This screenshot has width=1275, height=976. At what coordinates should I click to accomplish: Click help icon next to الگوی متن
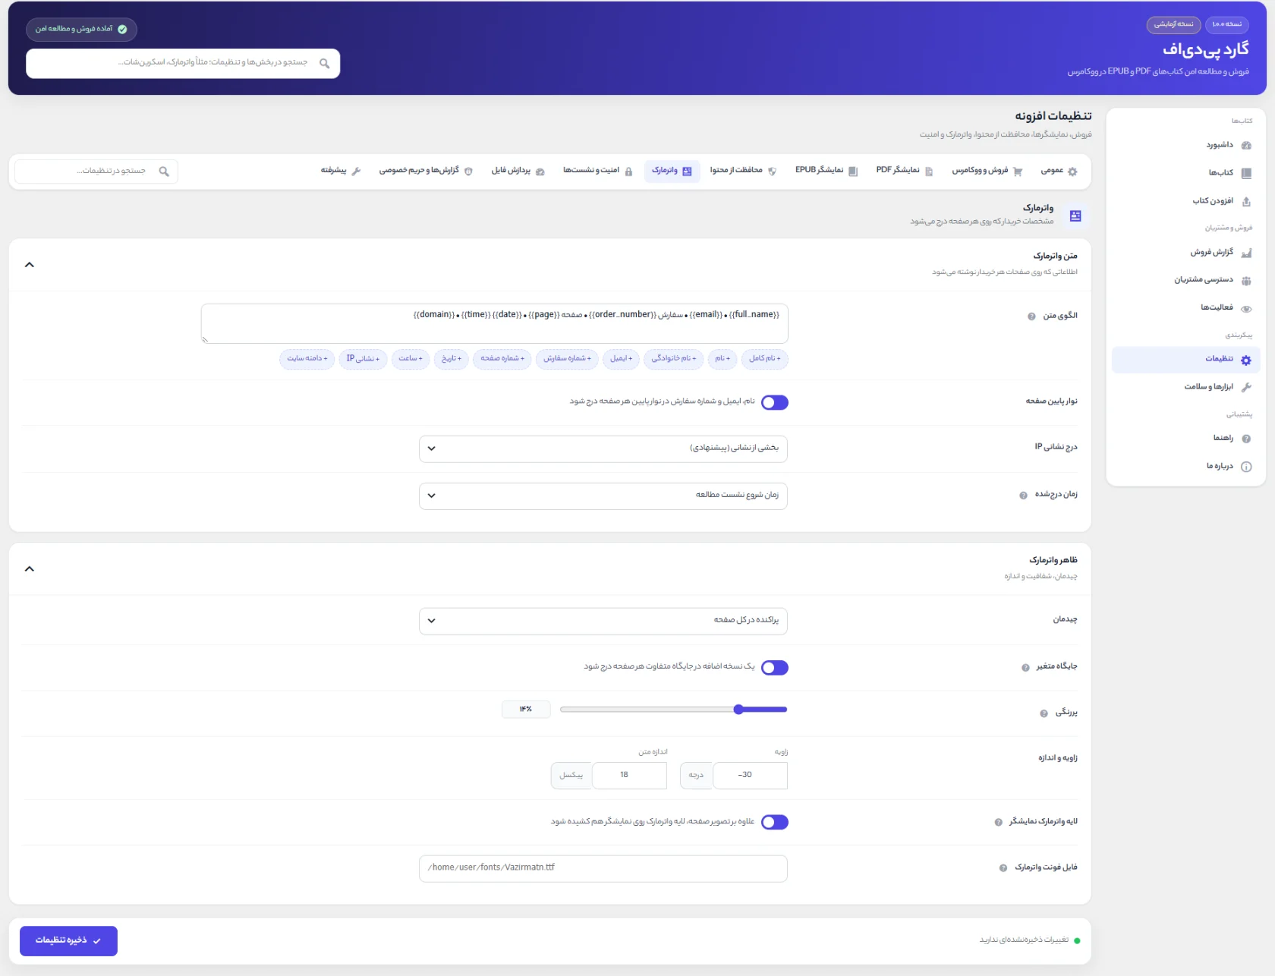[1031, 316]
